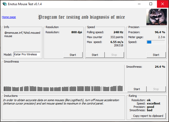
Task: Click the disabled Stop button in Speed group
Action: click(114, 55)
